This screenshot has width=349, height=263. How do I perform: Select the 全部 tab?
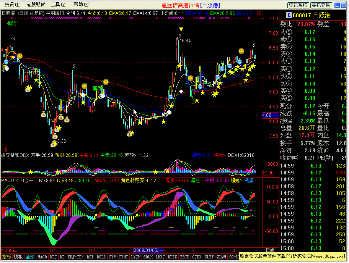30,257
